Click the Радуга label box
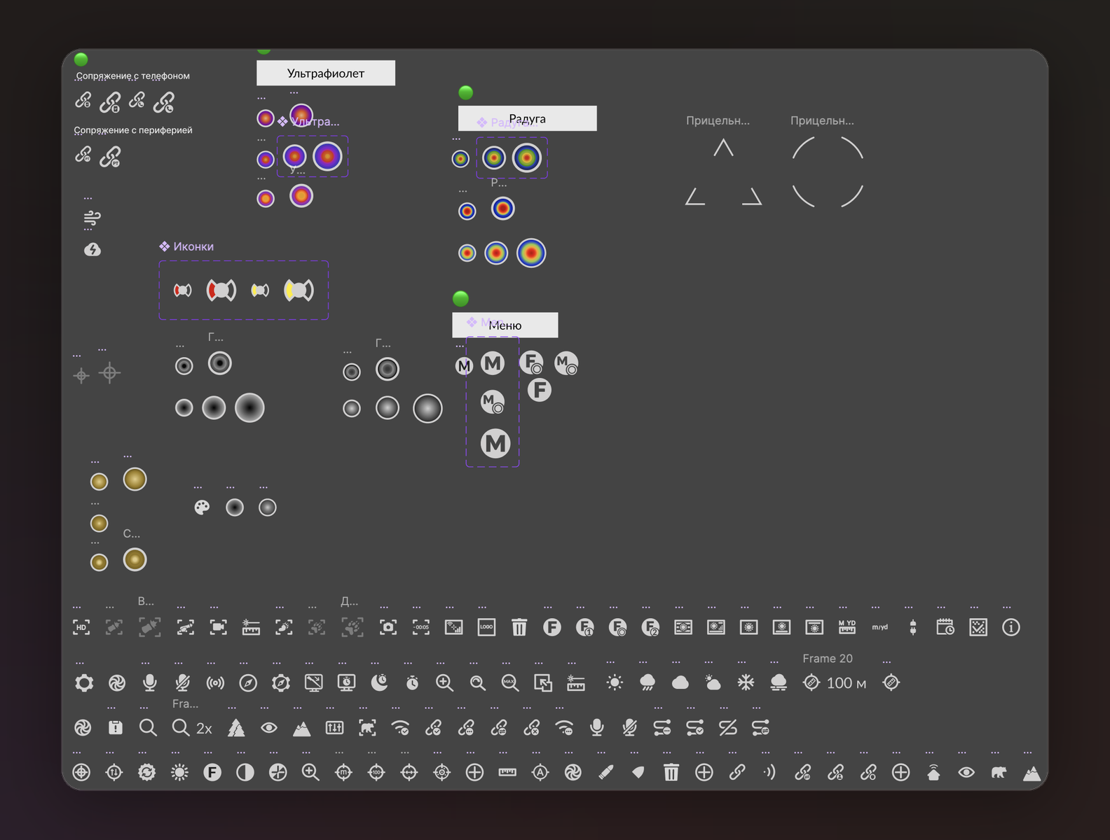 point(528,118)
